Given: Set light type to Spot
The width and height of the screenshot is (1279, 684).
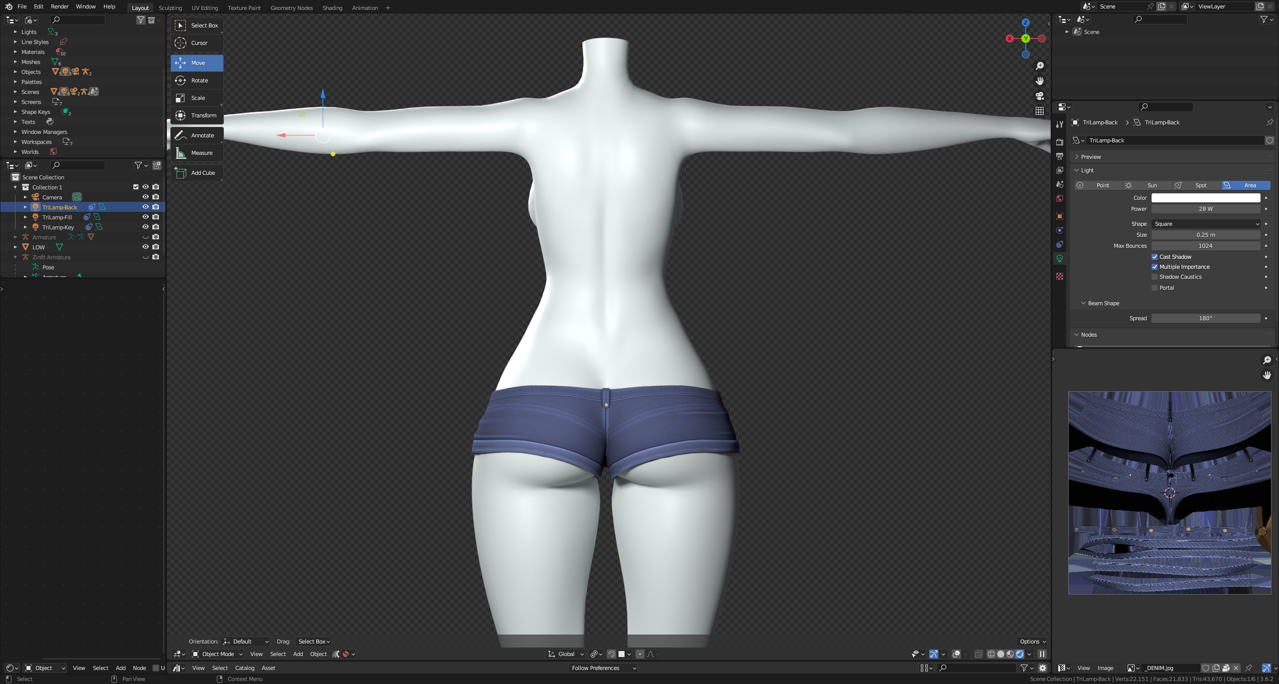Looking at the screenshot, I should (x=1196, y=185).
